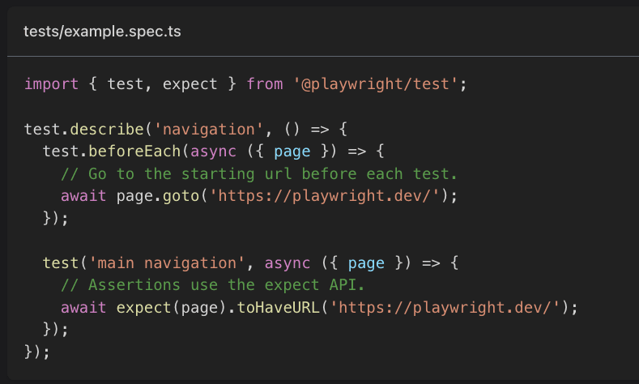Click the toHaveURL method name
Image resolution: width=639 pixels, height=384 pixels.
(279, 308)
